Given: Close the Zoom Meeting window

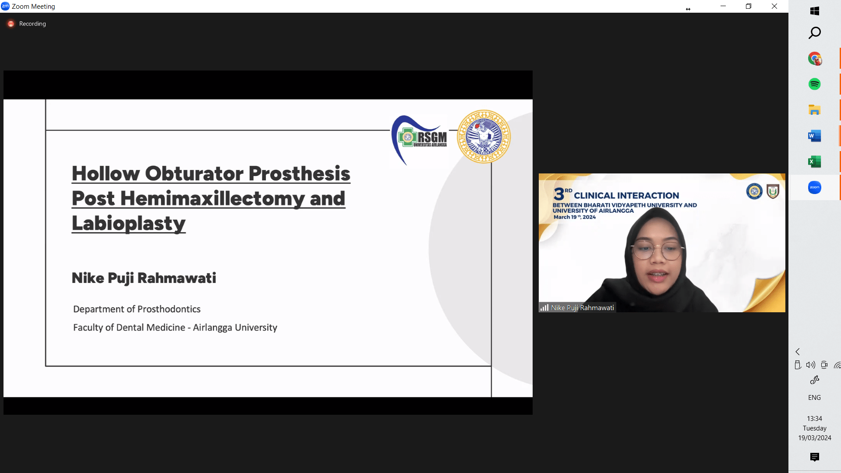Looking at the screenshot, I should point(774,6).
